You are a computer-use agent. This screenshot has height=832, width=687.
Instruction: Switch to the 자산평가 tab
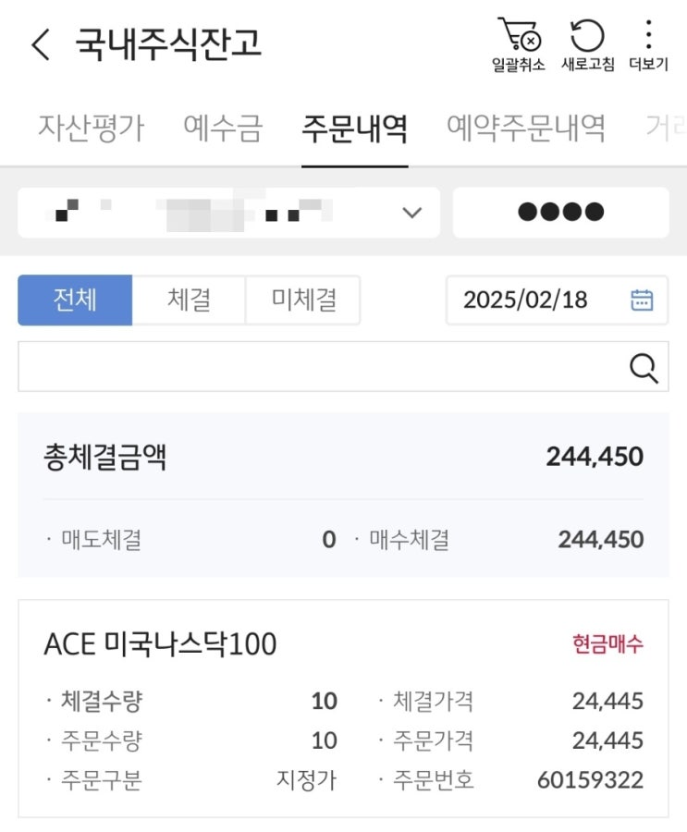91,128
